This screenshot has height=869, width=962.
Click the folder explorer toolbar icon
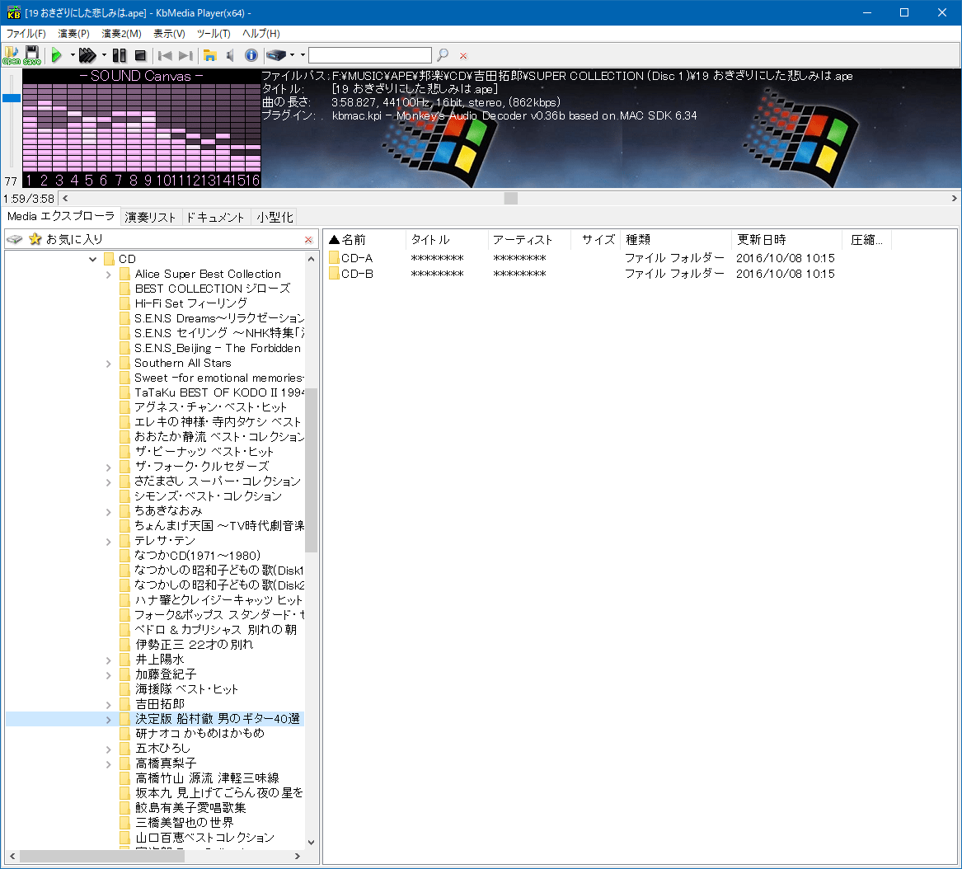click(x=210, y=55)
